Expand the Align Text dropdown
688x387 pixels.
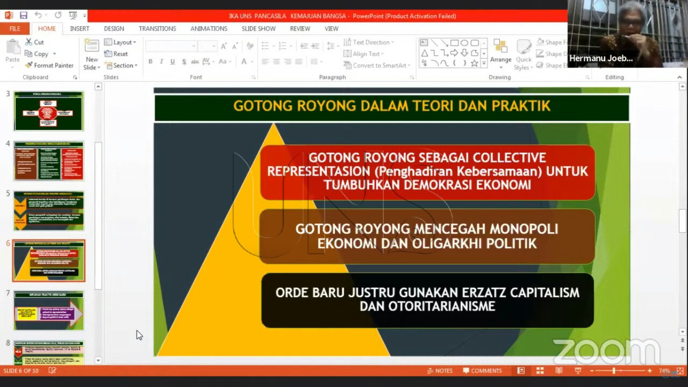point(363,54)
